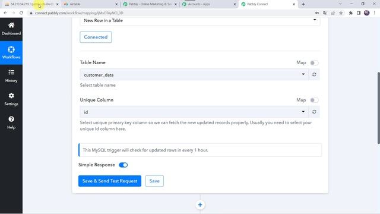This screenshot has width=380, height=214.
Task: Add a new step with plus icon
Action: [x=200, y=204]
